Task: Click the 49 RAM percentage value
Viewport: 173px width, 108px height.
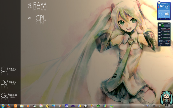Action: click(x=30, y=5)
